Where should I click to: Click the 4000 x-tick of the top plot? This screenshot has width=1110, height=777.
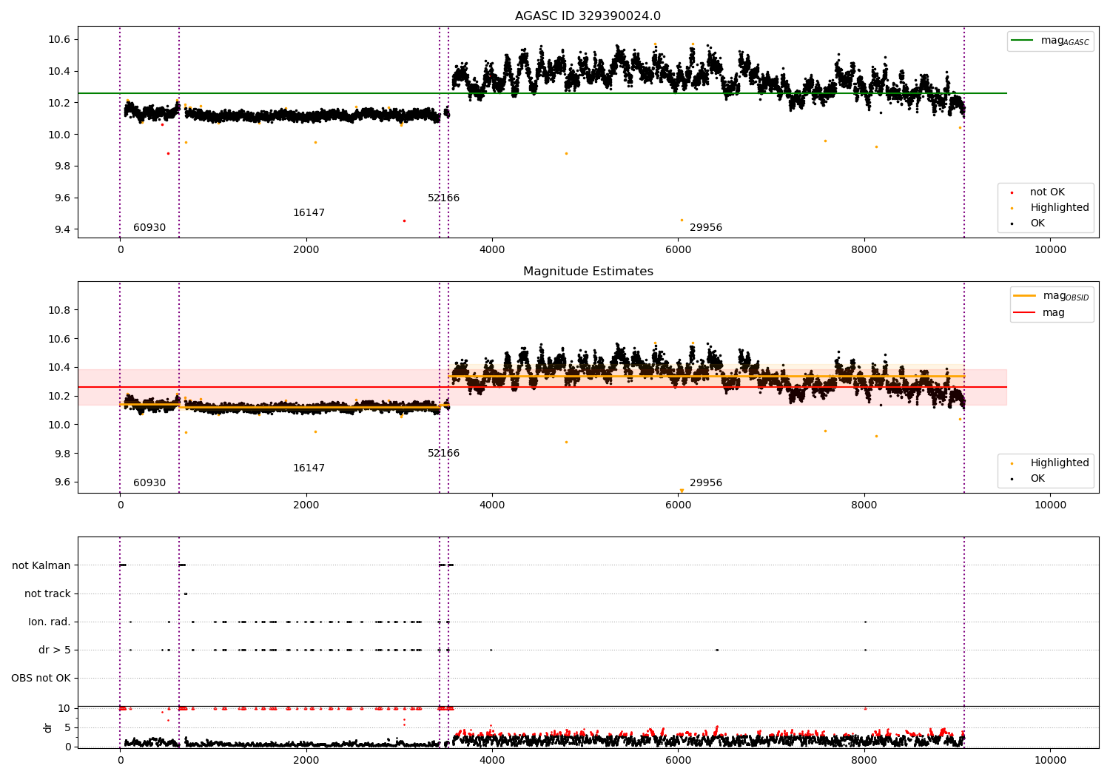point(492,250)
